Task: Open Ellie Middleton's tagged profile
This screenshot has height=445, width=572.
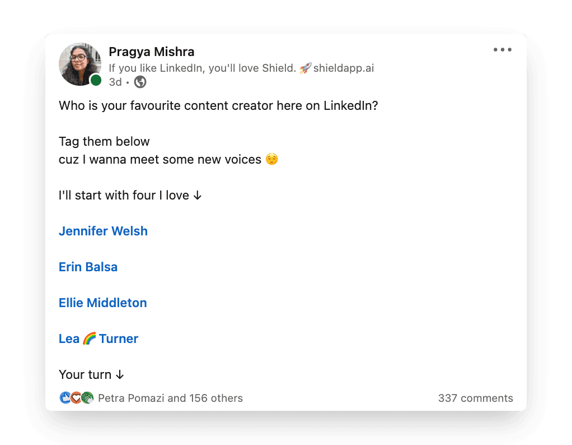Action: pyautogui.click(x=103, y=303)
